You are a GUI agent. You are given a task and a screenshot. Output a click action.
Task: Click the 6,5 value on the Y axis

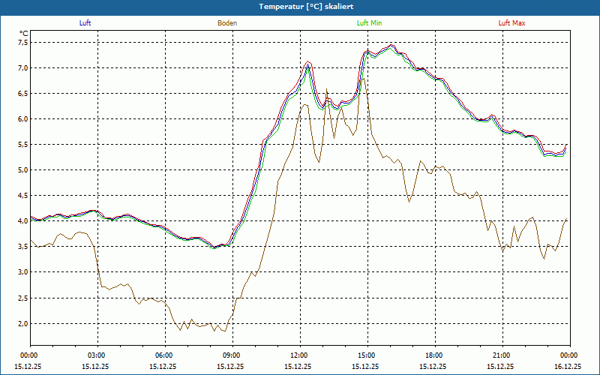point(23,93)
